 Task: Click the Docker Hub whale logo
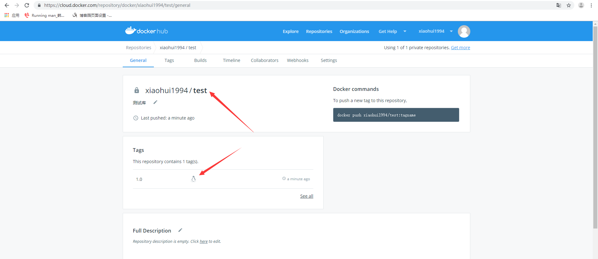coord(146,31)
